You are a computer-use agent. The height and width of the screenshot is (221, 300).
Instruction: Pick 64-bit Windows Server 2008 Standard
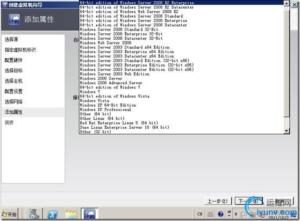coord(181,16)
